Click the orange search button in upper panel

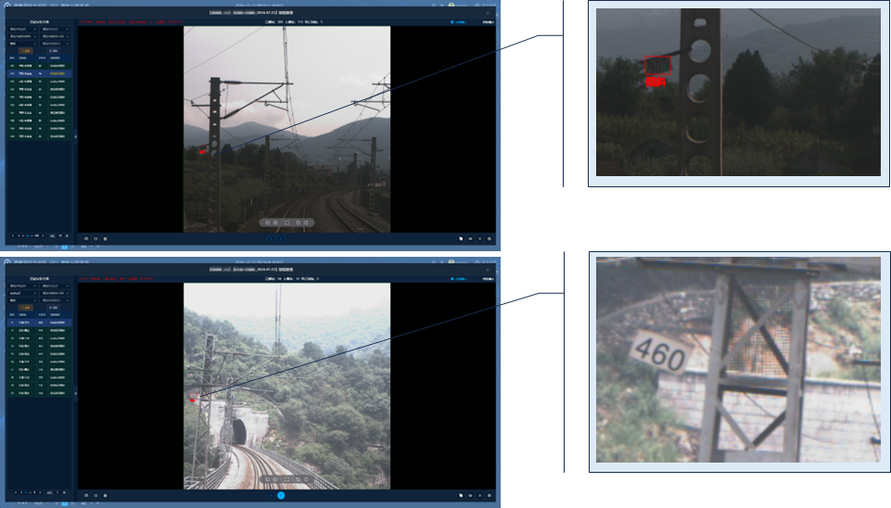point(27,50)
